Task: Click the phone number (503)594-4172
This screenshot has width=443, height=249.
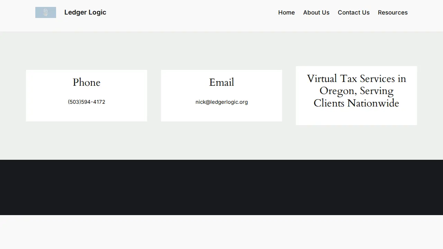Action: pyautogui.click(x=87, y=102)
